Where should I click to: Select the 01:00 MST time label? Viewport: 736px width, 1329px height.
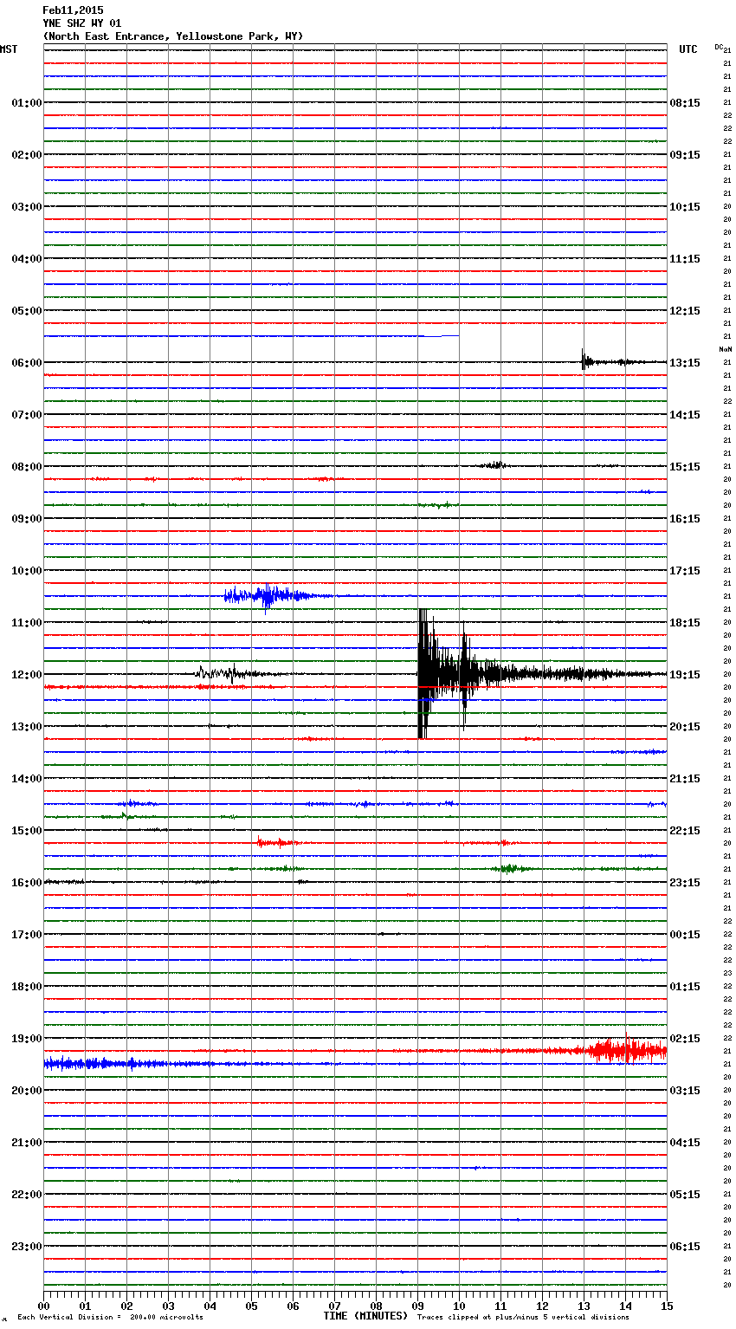(27, 103)
